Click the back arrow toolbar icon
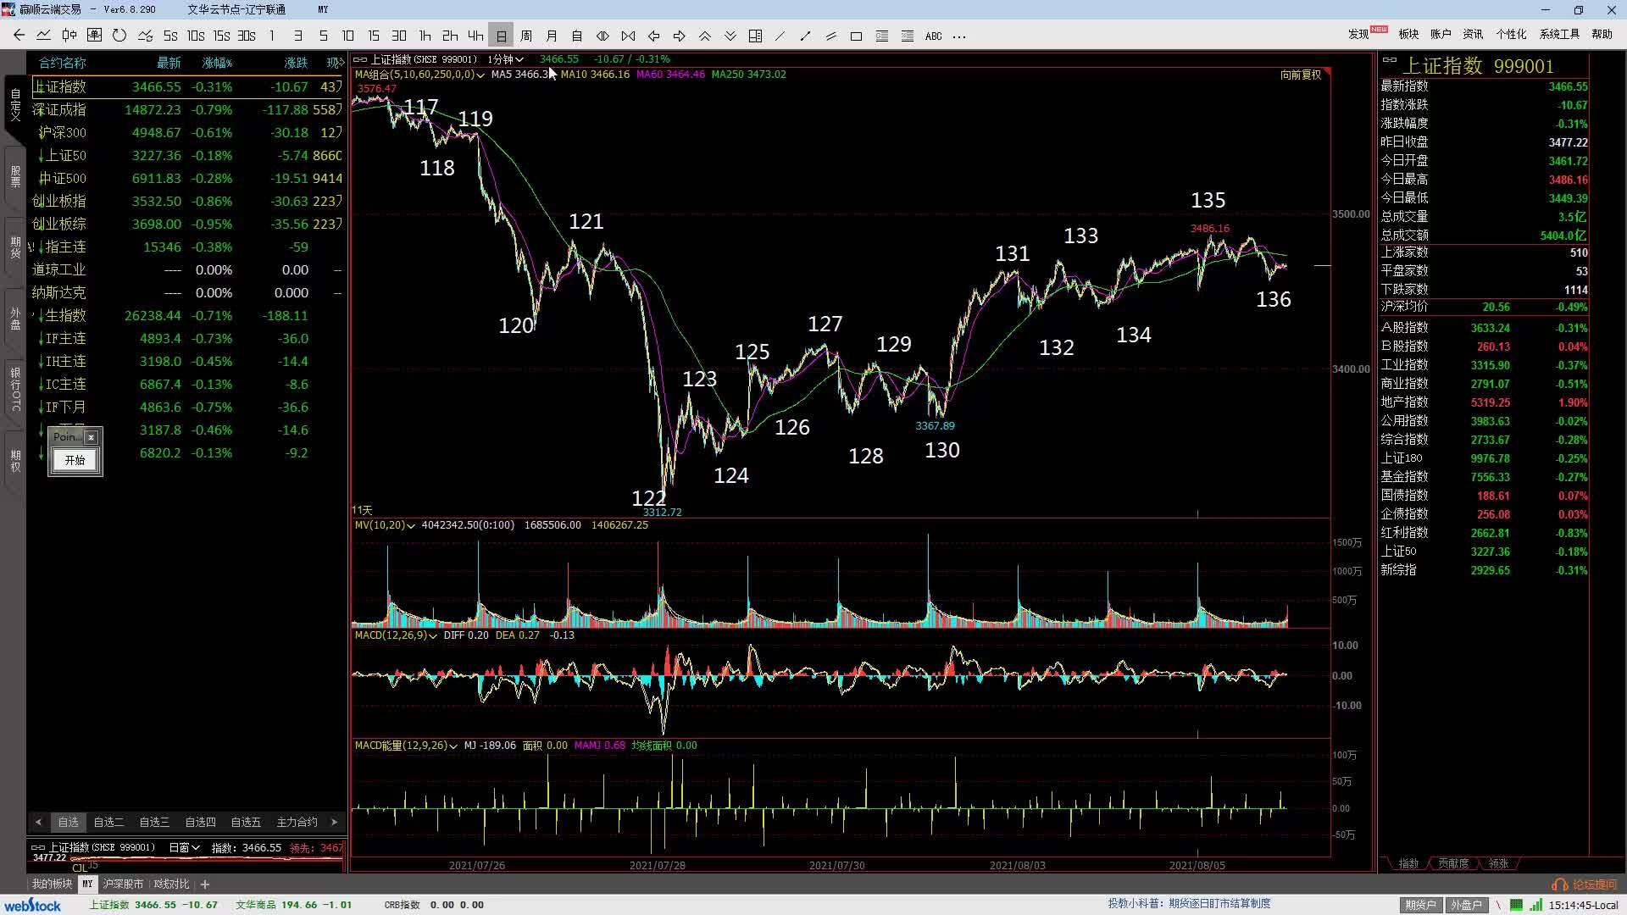The height and width of the screenshot is (915, 1627). [x=19, y=36]
